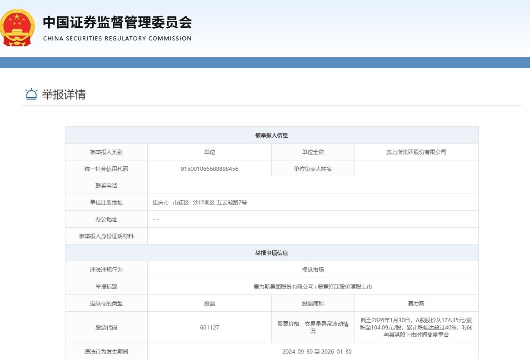Viewport: 530px width, 359px height.
Task: Click the 办公地址 label
Action: 106,219
